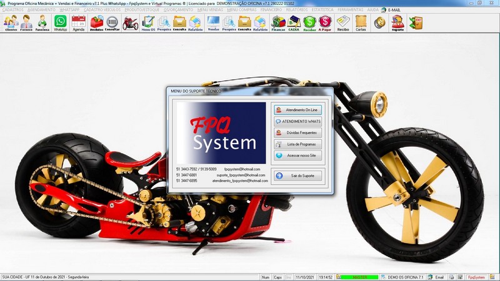500x281 pixels.
Task: Open the FINANCEIRO menu
Action: 271,10
